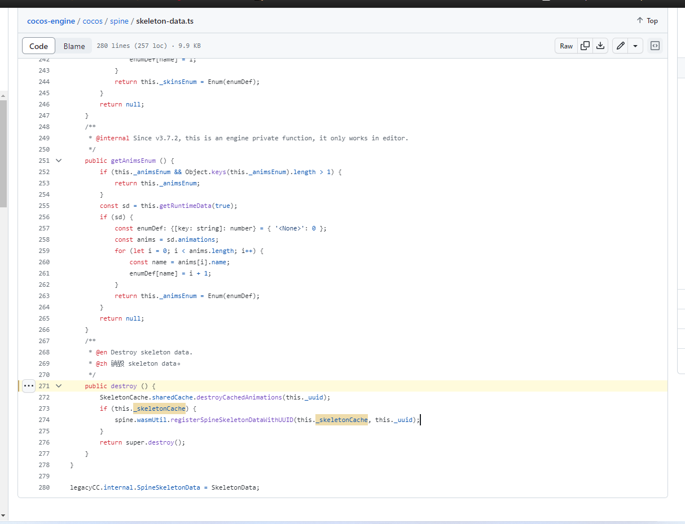Screen dimensions: 685x524
Task: Open the symbols panel icon
Action: coord(655,46)
